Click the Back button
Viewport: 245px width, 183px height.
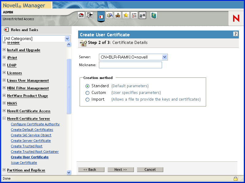[x=91, y=170]
